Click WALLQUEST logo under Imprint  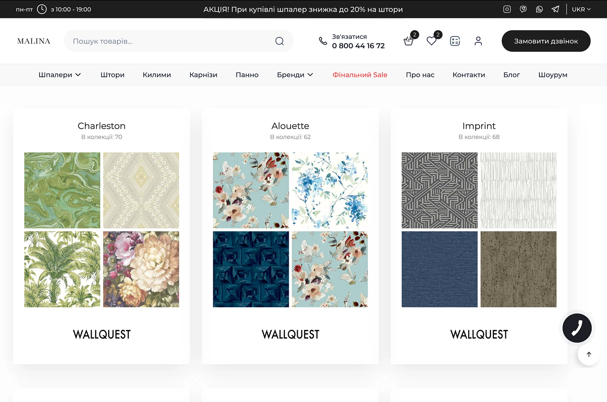click(x=479, y=334)
